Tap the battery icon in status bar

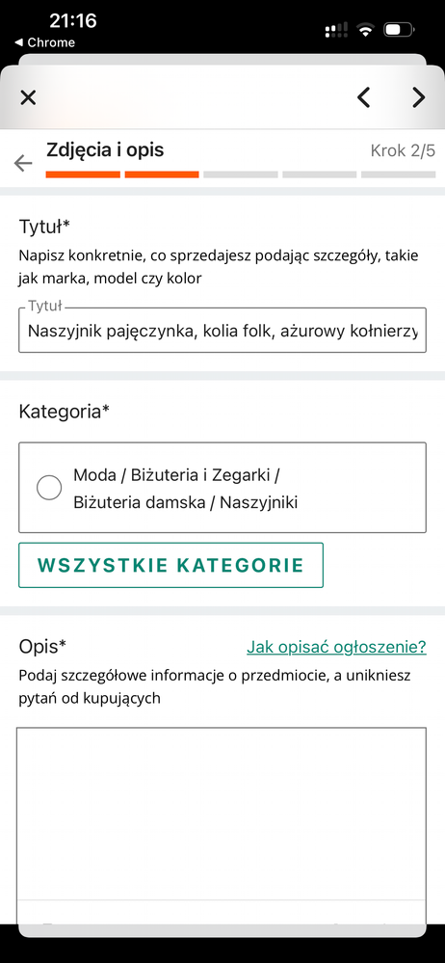tap(399, 29)
